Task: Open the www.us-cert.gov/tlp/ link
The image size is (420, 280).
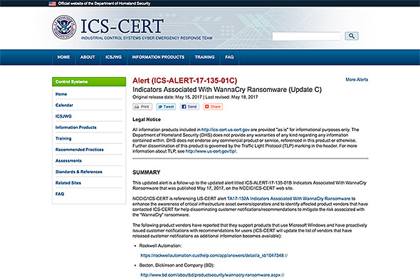Action: pyautogui.click(x=211, y=151)
